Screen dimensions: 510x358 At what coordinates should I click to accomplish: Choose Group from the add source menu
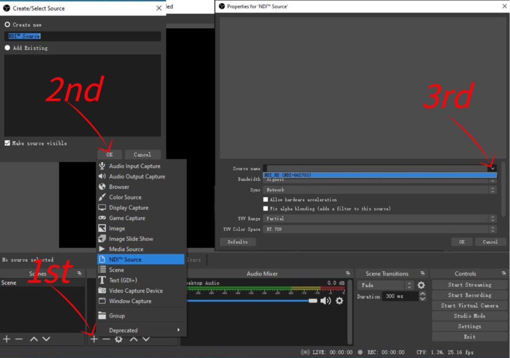[x=141, y=315]
